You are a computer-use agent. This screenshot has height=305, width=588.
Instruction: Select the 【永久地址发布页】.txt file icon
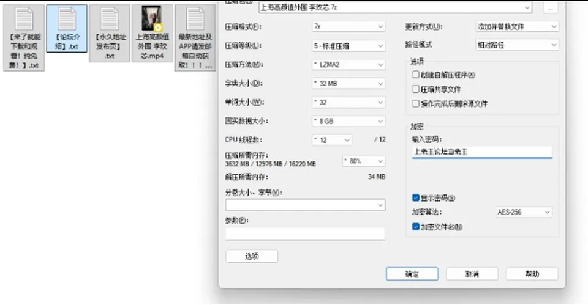(110, 33)
